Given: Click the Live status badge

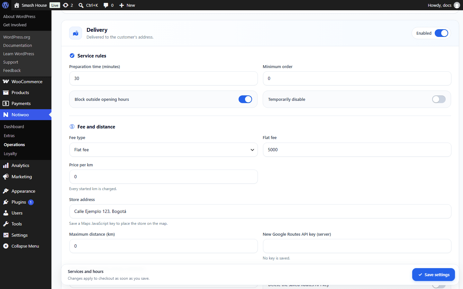Looking at the screenshot, I should (55, 5).
